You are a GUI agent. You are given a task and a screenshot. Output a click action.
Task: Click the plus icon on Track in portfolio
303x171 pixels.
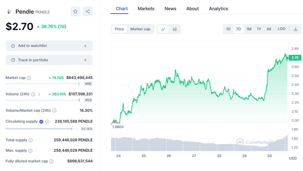pos(85,60)
